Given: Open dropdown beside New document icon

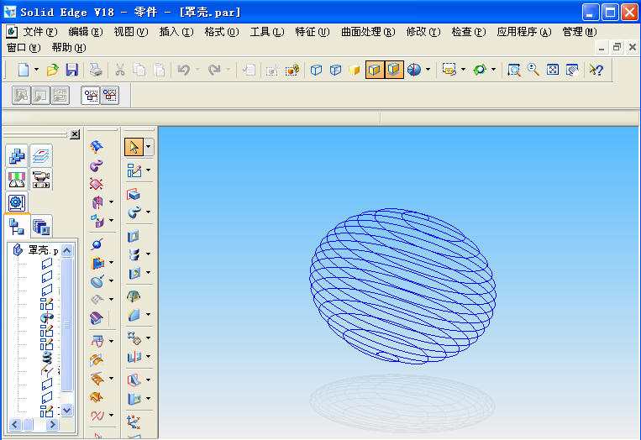Looking at the screenshot, I should (x=36, y=70).
